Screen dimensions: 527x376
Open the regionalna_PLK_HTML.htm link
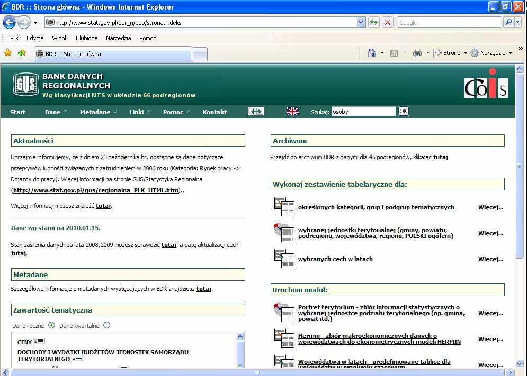point(96,190)
